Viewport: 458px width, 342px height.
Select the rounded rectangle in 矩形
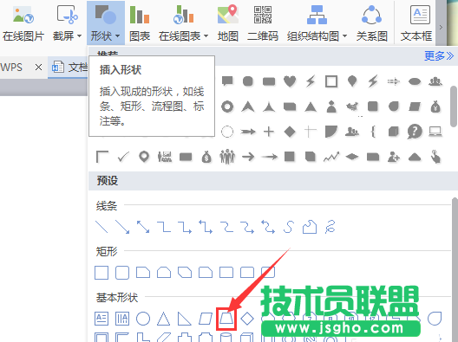point(122,273)
